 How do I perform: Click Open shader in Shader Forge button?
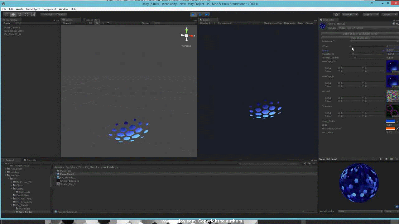click(x=360, y=34)
